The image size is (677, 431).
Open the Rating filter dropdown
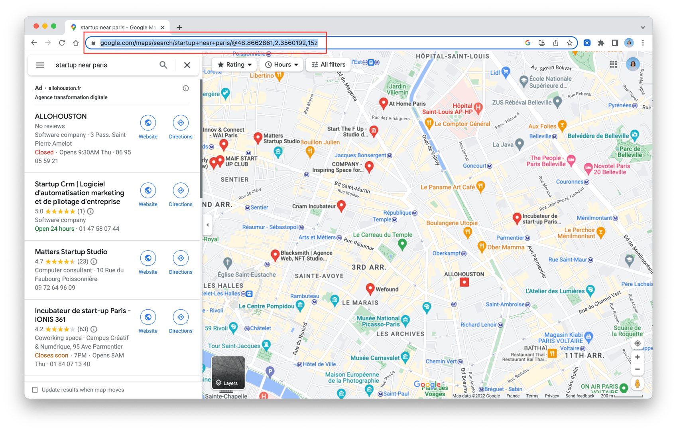click(x=234, y=65)
